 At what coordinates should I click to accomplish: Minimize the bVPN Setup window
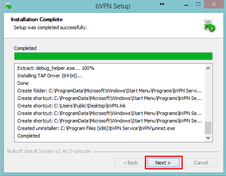pos(186,5)
